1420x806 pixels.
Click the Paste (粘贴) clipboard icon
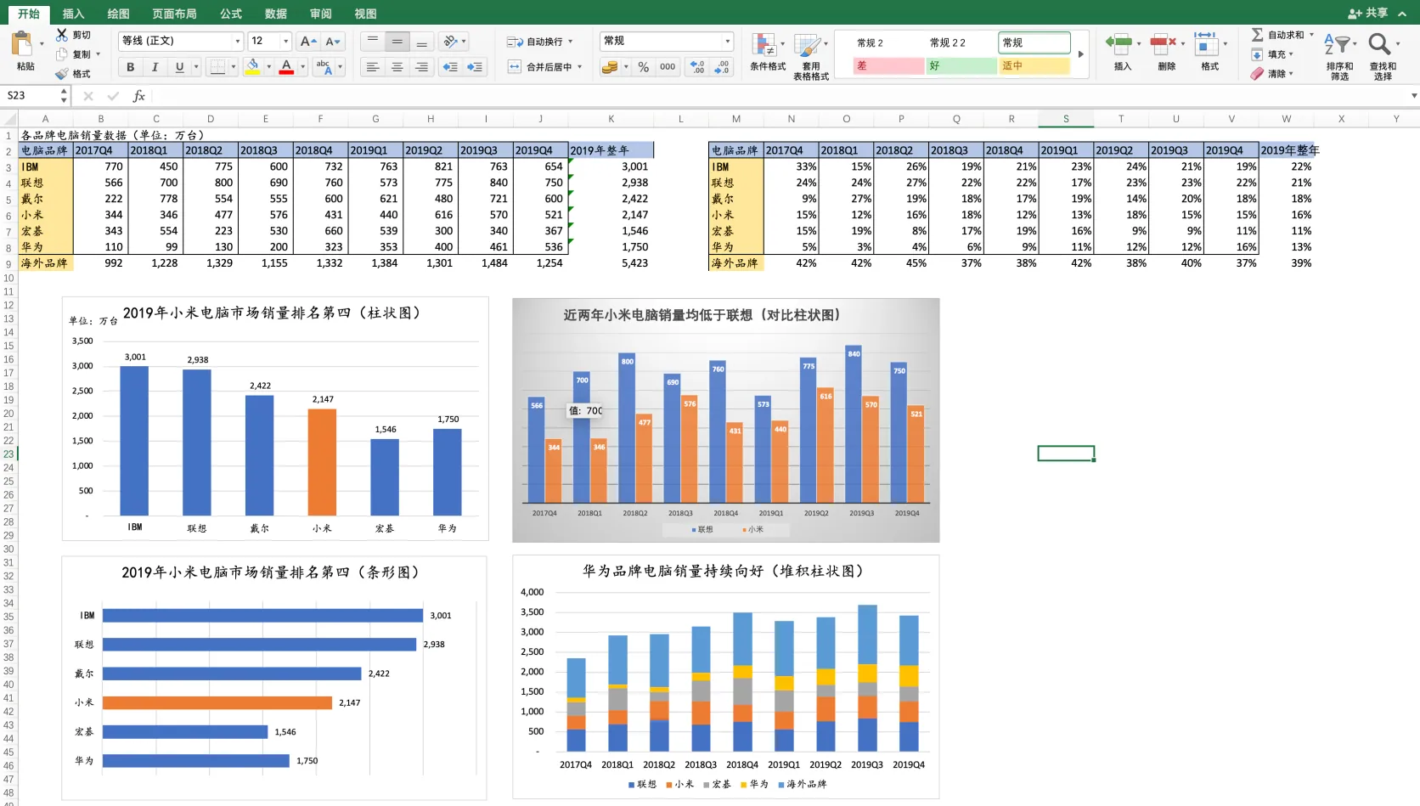(x=23, y=44)
